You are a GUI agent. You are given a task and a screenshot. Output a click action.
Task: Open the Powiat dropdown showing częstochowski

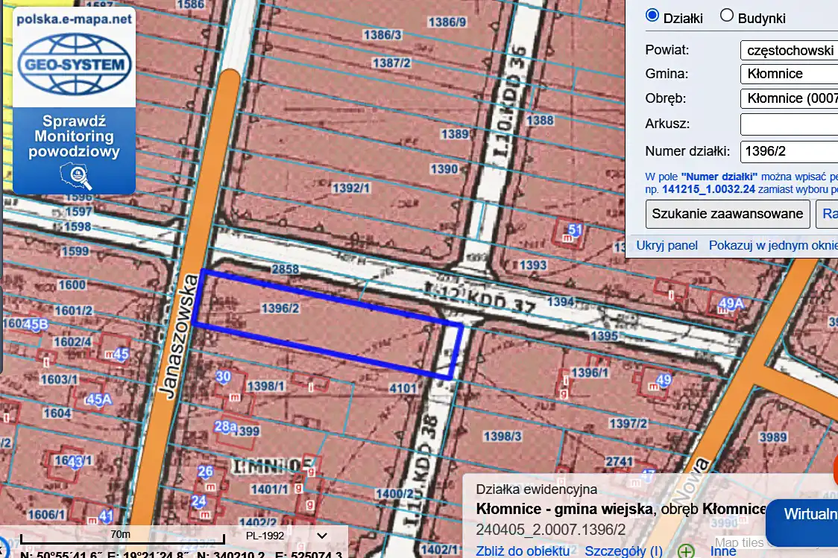pyautogui.click(x=789, y=50)
